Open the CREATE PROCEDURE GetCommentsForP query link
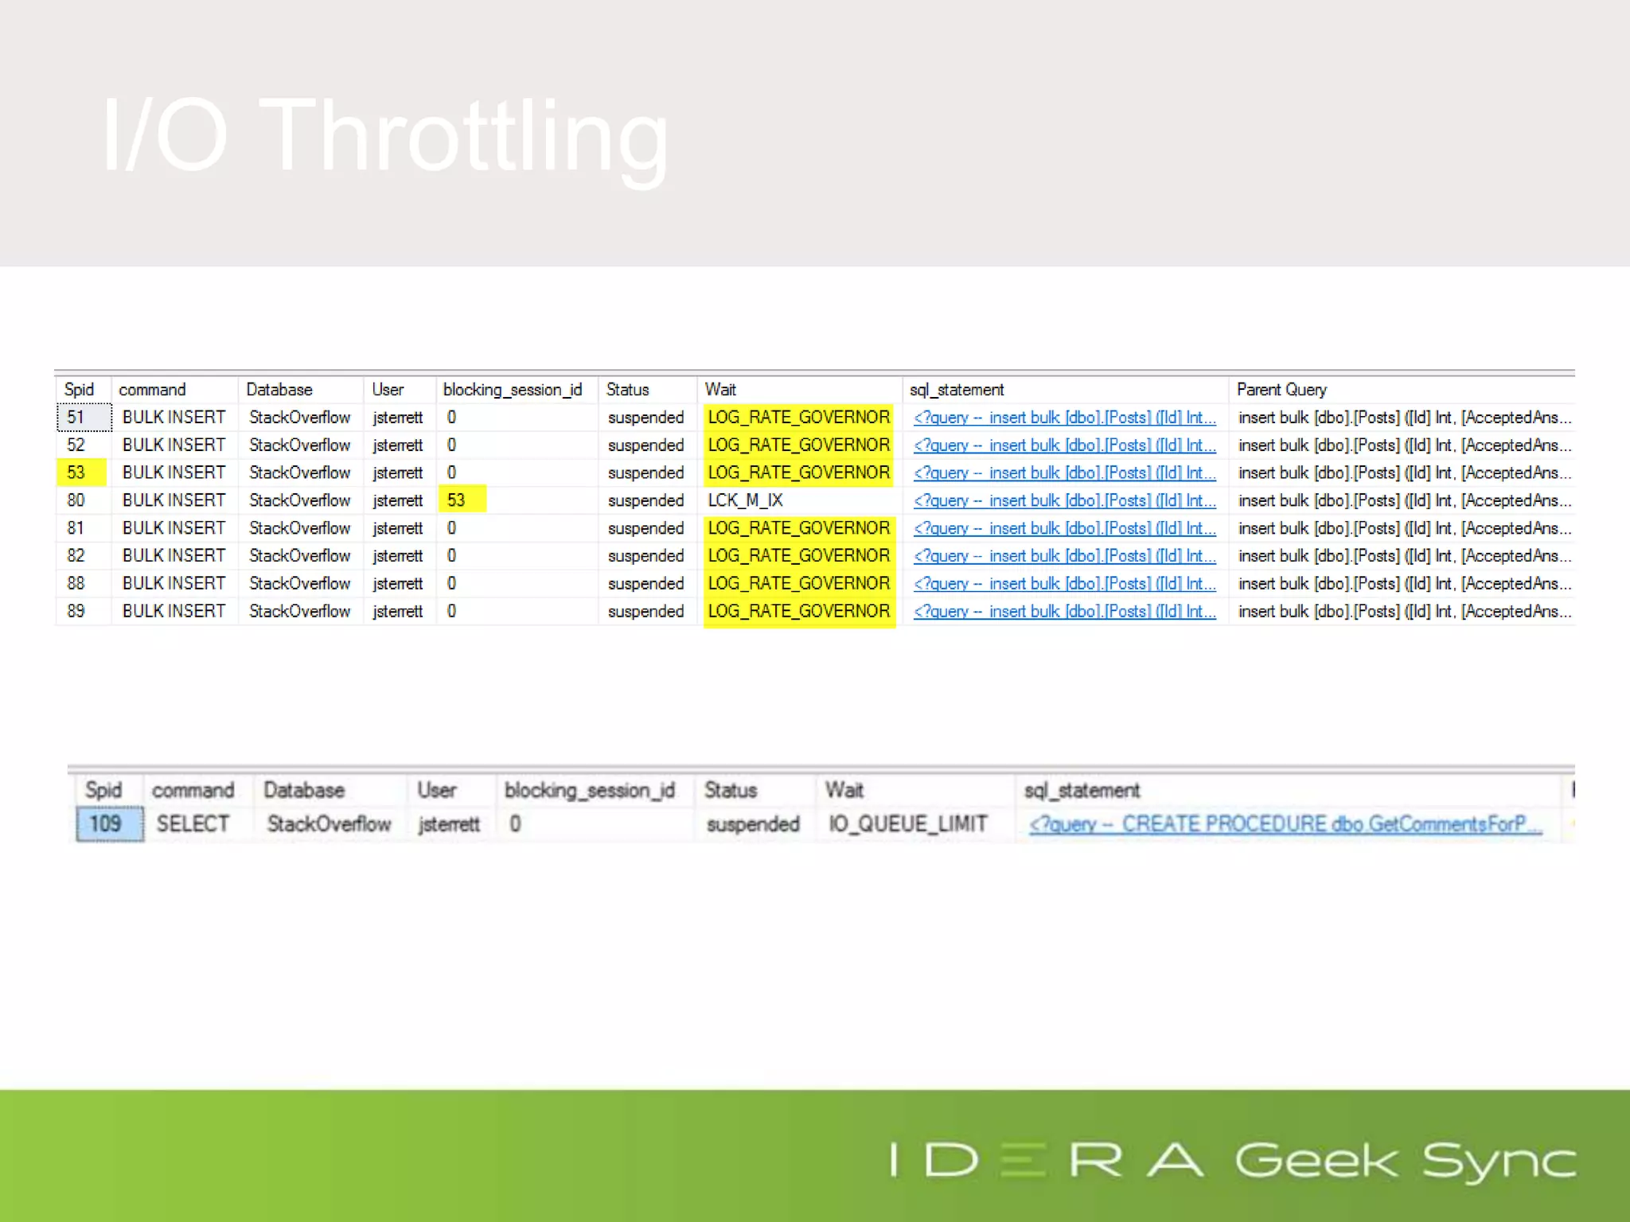This screenshot has height=1222, width=1630. (1285, 824)
